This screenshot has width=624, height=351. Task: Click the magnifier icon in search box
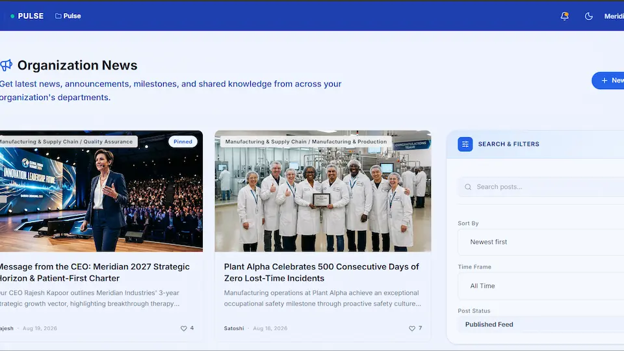468,187
